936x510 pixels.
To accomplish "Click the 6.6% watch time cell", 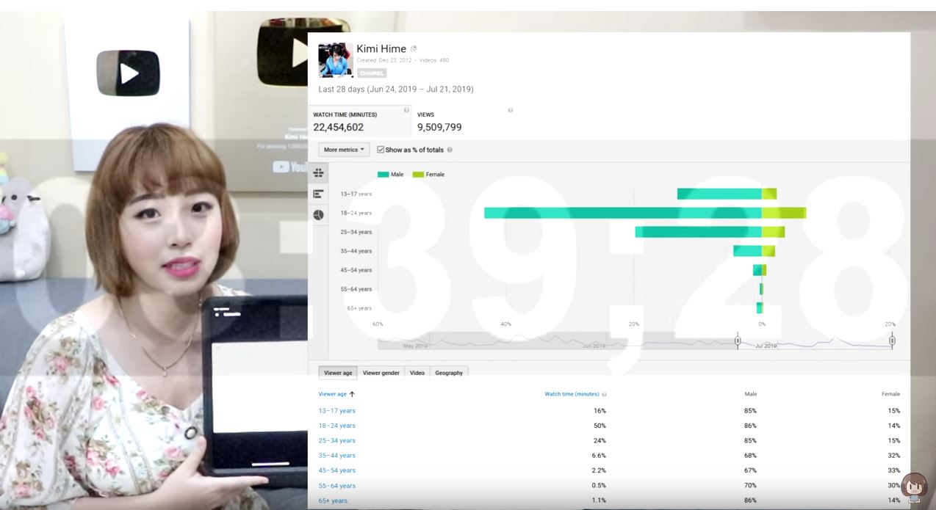I will click(x=599, y=456).
